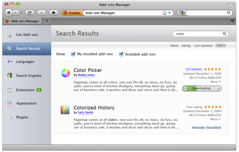Go to the home page button
Viewport: 239px width, 152px height.
pos(53,13)
